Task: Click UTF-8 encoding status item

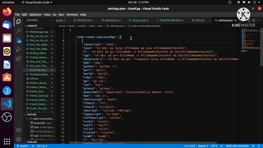Action: click(214, 146)
